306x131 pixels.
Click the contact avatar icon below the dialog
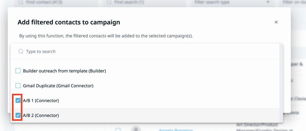(136, 129)
